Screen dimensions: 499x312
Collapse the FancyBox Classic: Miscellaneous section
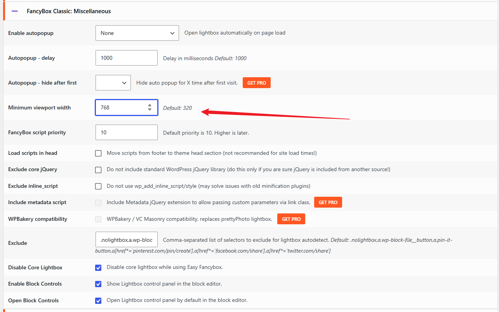coord(15,11)
